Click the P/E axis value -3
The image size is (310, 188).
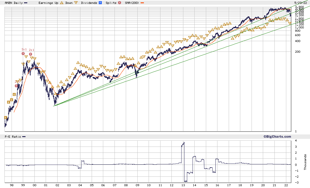(x=297, y=182)
